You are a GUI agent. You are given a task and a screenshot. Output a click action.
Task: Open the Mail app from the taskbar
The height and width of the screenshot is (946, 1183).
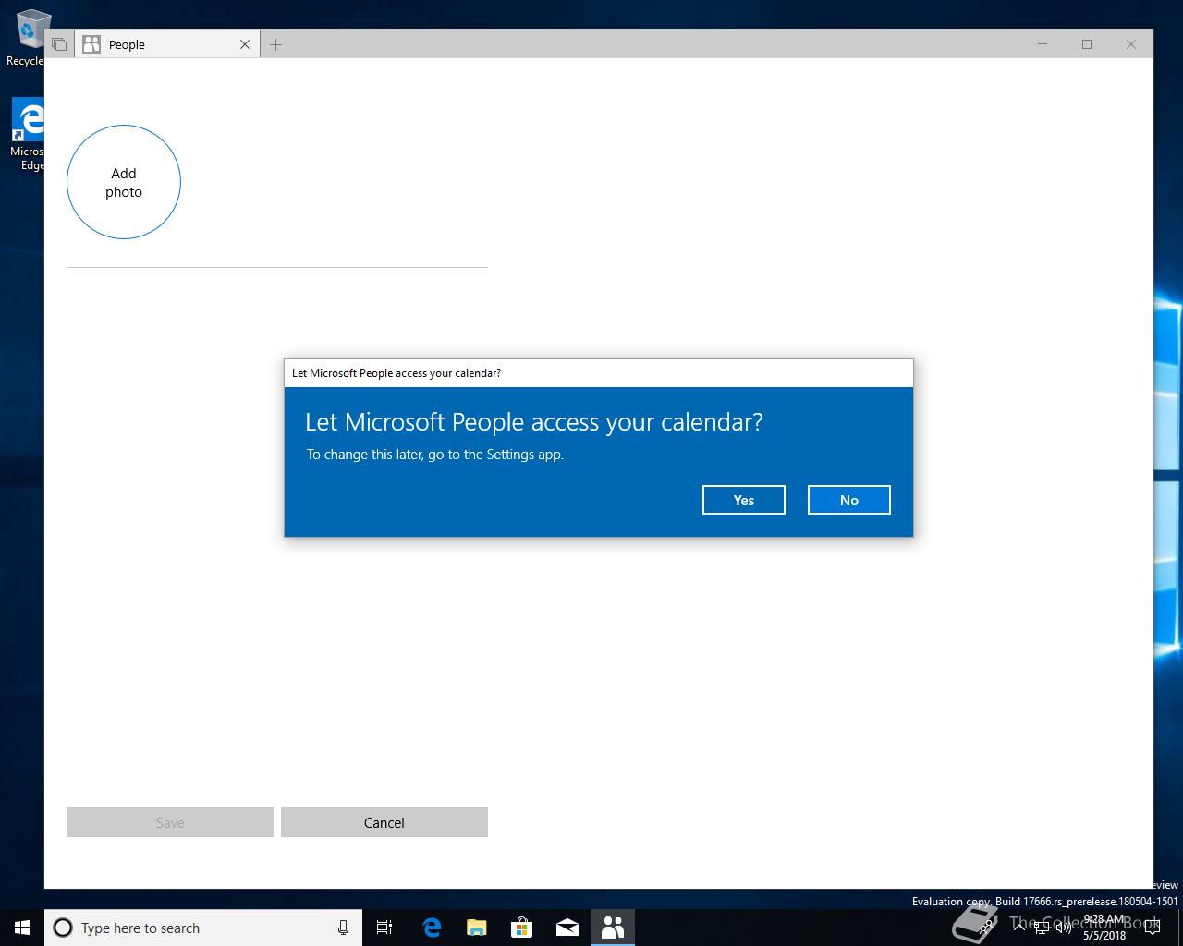coord(567,928)
